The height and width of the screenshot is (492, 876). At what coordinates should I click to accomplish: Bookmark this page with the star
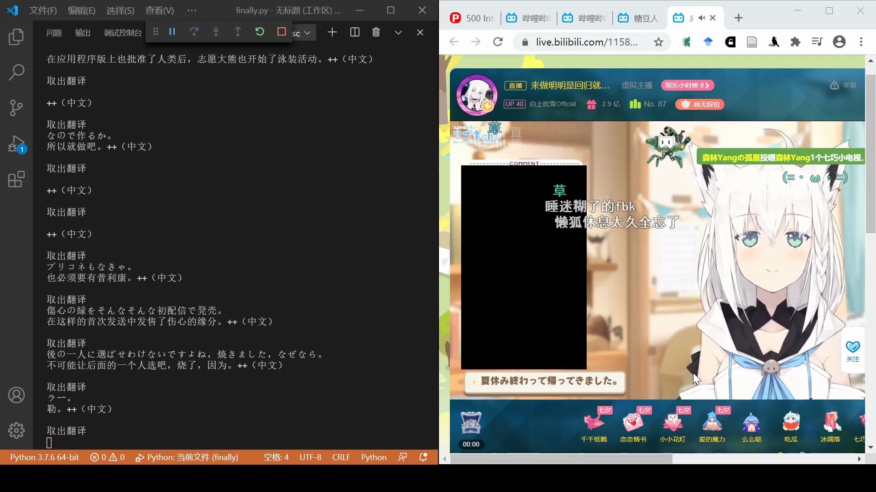[658, 42]
